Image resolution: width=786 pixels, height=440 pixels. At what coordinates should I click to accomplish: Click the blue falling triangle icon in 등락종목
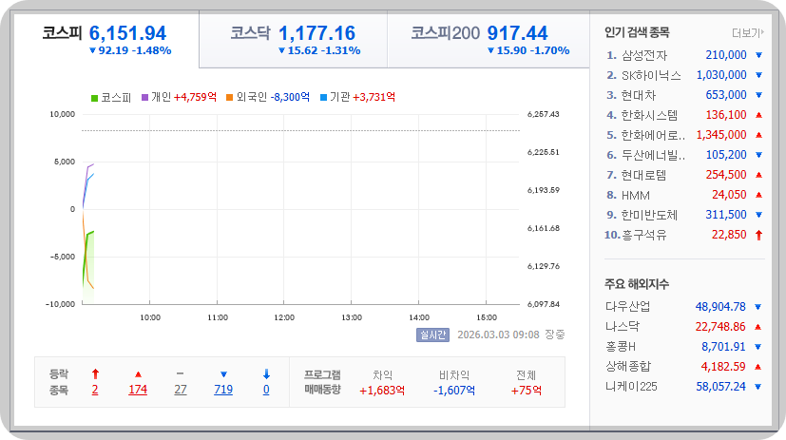(223, 374)
